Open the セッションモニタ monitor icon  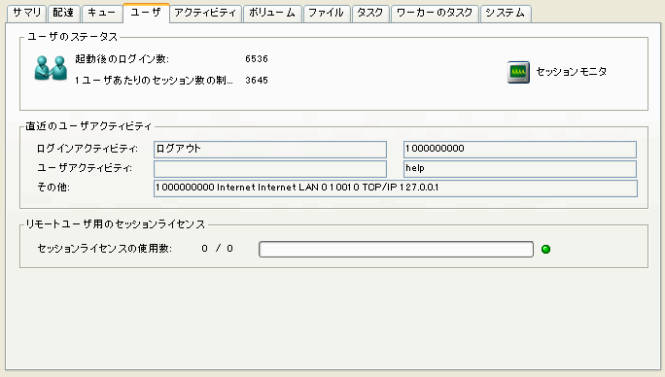[518, 72]
